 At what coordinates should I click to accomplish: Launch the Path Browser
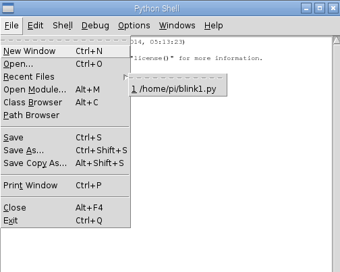(x=65, y=115)
